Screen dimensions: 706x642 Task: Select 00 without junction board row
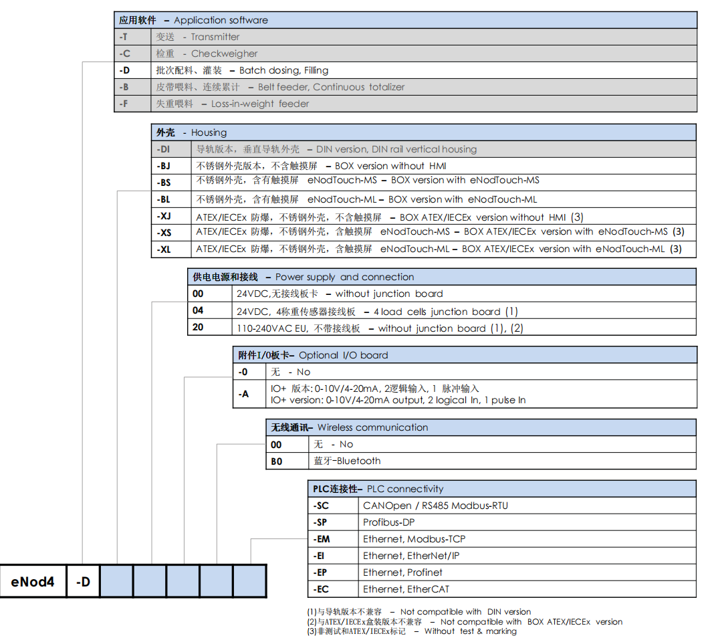coord(442,294)
